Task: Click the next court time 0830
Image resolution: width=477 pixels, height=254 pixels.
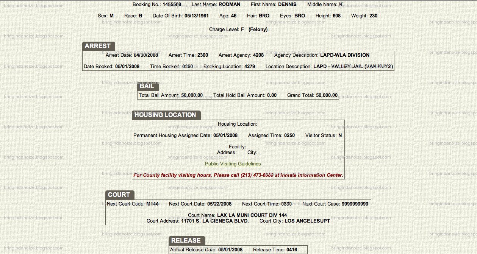Action: pyautogui.click(x=286, y=204)
